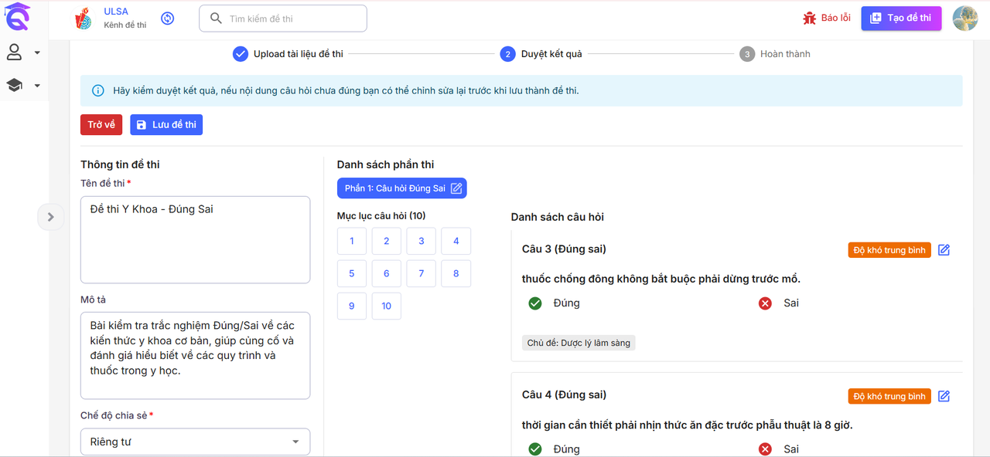
Task: Click the search magnifier icon
Action: click(x=216, y=19)
